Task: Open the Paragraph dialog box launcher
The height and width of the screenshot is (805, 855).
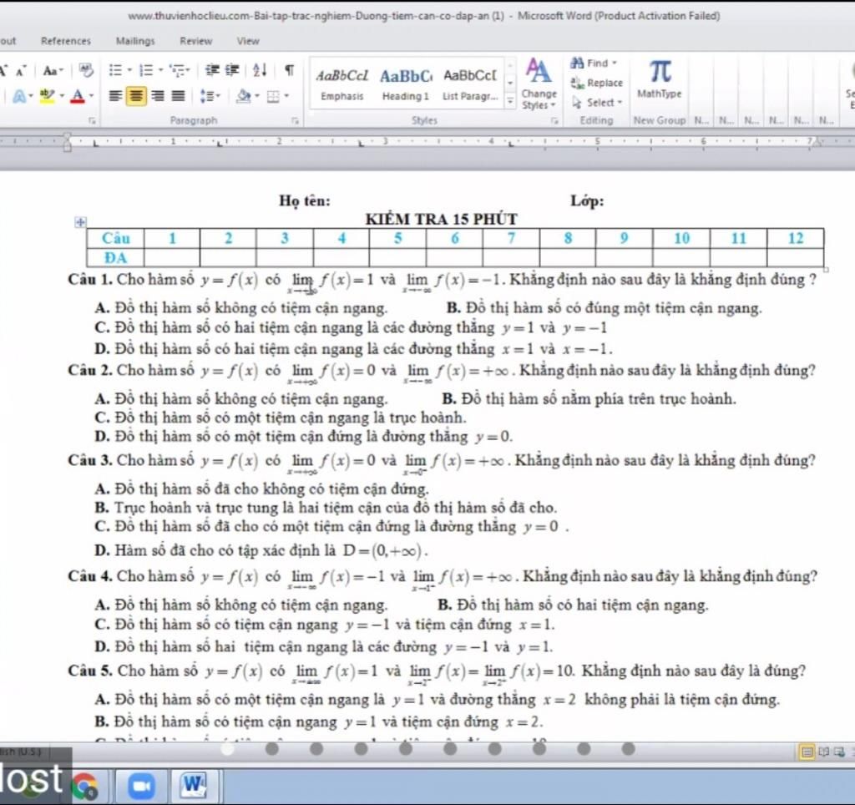Action: (295, 120)
